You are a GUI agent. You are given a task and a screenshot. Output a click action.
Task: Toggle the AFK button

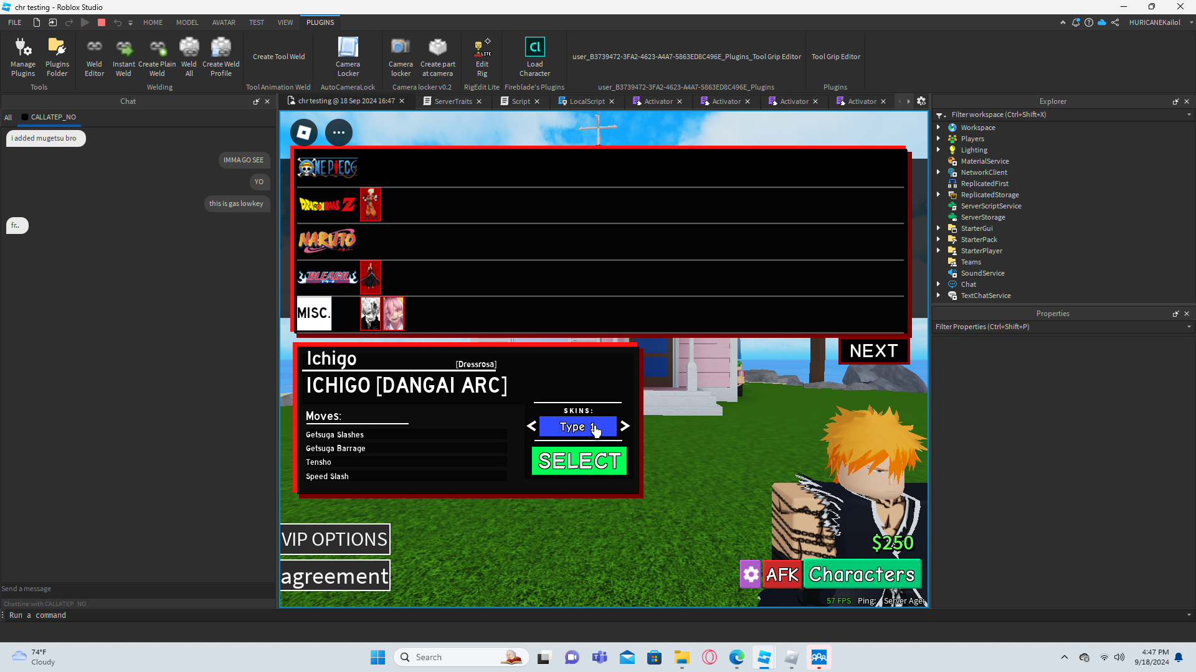click(782, 574)
